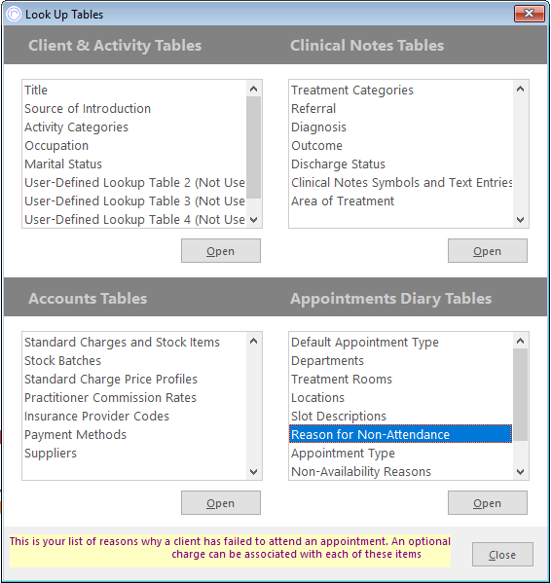Click the up arrow in Clinical Notes list
The height and width of the screenshot is (583, 551).
[x=521, y=89]
